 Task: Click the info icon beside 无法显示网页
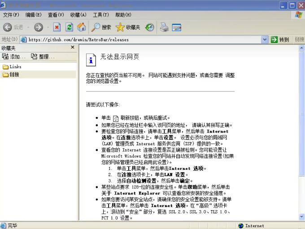point(91,60)
